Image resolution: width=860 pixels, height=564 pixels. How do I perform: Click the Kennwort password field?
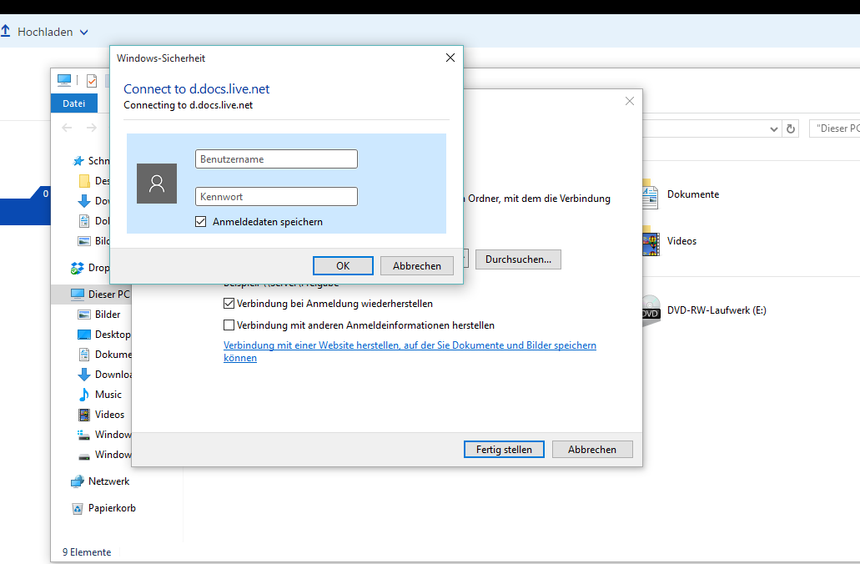pyautogui.click(x=276, y=196)
